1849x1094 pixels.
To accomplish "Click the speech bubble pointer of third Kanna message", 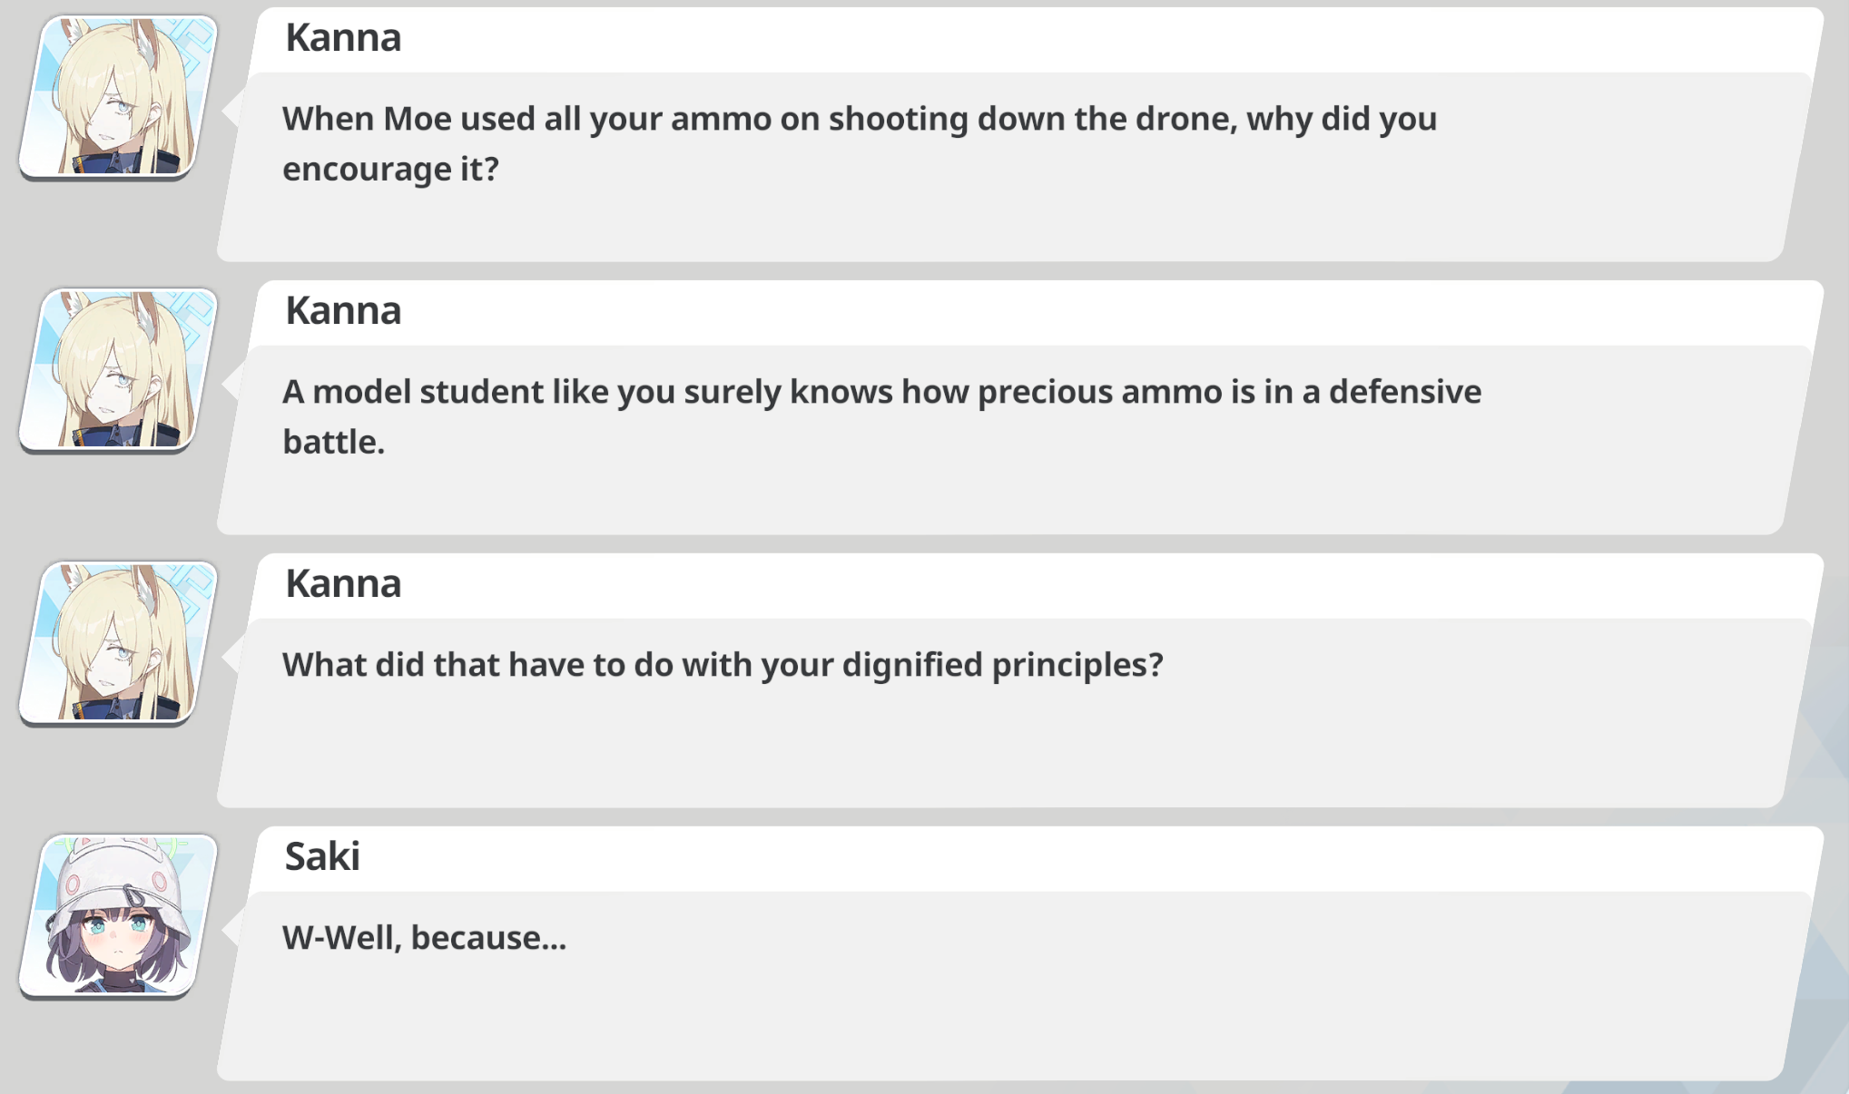I will 231,656.
